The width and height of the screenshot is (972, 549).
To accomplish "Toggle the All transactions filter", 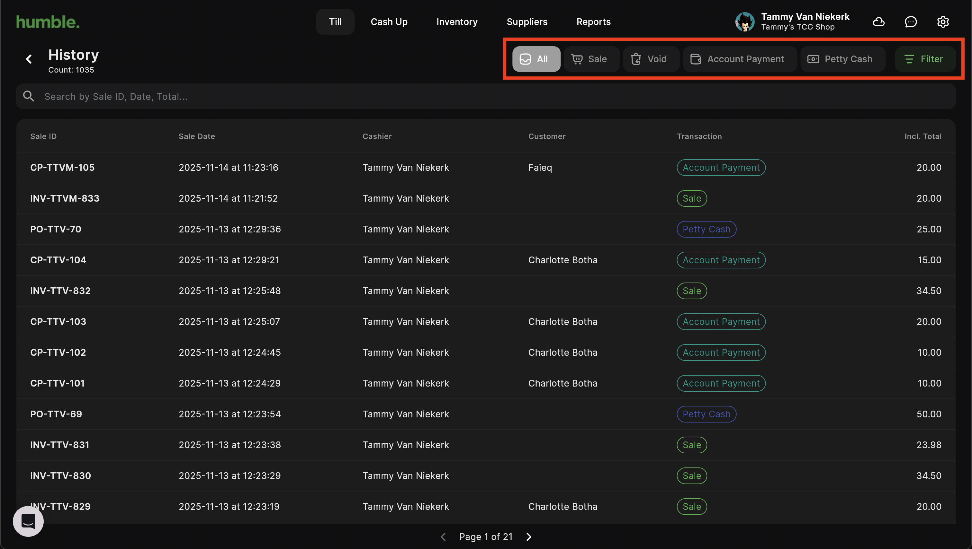I will [535, 59].
